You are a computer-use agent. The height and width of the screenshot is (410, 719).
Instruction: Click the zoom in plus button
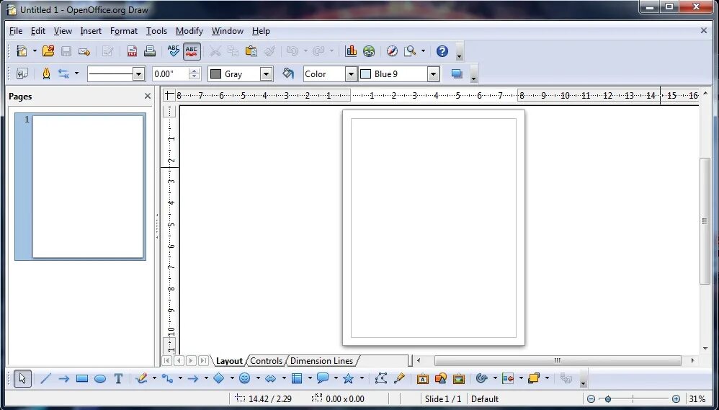[x=676, y=399]
